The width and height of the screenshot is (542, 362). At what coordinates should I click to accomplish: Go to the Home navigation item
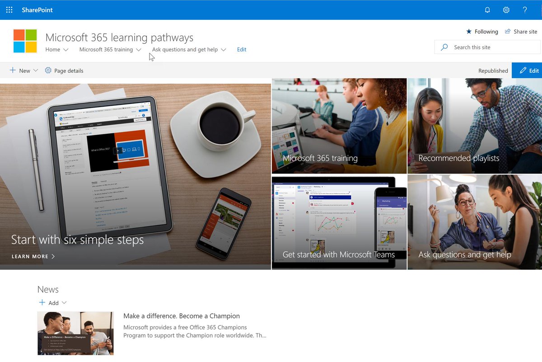53,50
